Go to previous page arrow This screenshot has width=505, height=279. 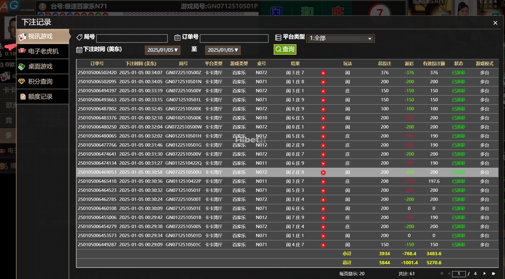coord(449,274)
